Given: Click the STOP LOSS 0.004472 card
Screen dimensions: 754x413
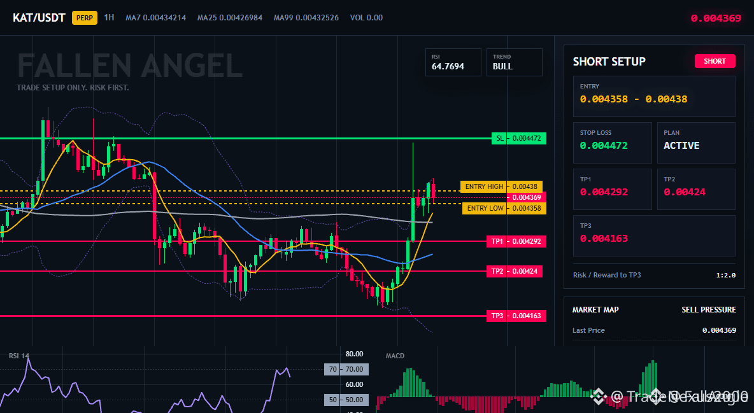Looking at the screenshot, I should pyautogui.click(x=612, y=143).
